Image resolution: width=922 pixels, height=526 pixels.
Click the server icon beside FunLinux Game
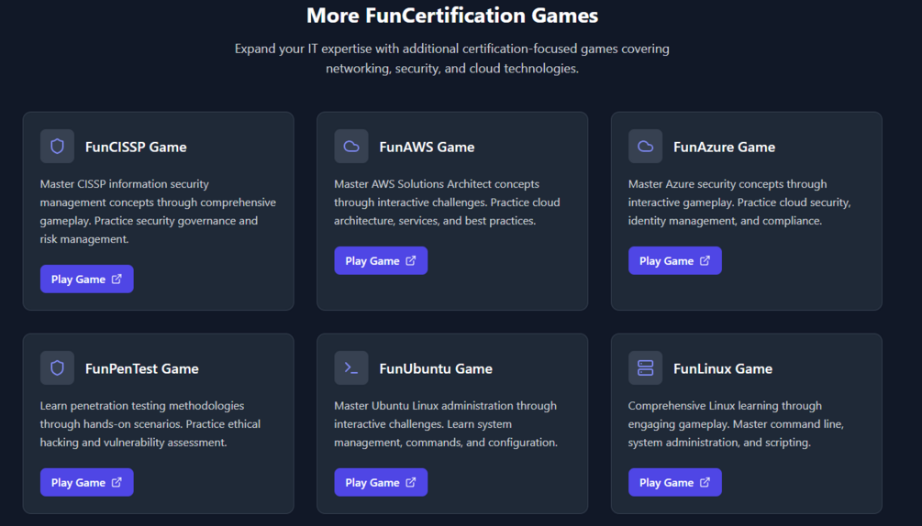(645, 368)
